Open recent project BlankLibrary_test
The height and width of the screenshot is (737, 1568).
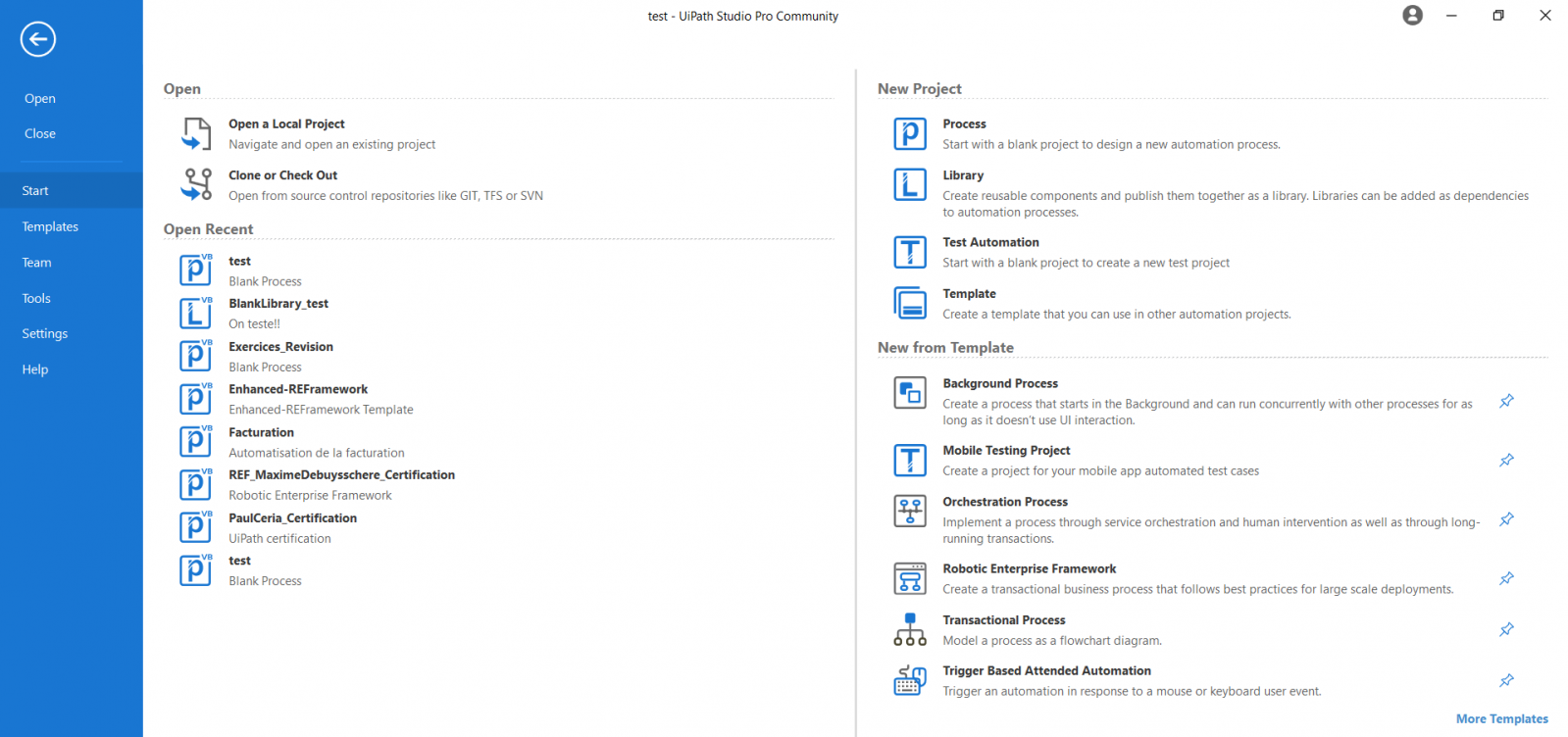278,304
